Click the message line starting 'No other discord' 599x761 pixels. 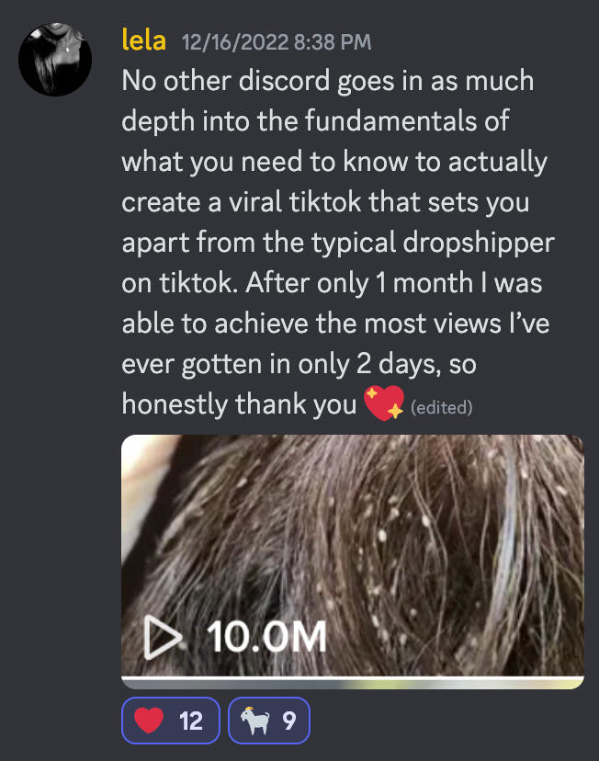tap(328, 81)
